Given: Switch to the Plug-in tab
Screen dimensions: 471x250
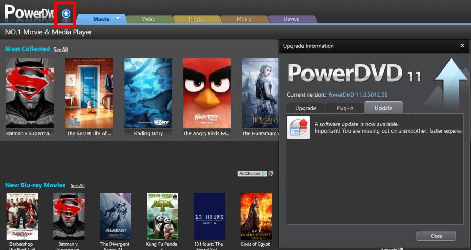Looking at the screenshot, I should 344,108.
